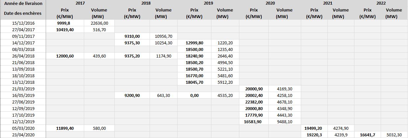
Task: Click price value 12999,80
Action: coord(194,43)
